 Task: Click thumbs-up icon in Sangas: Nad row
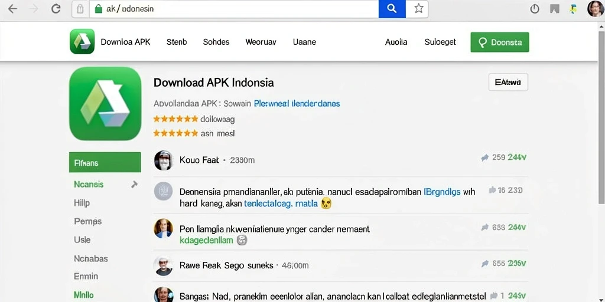[493, 296]
